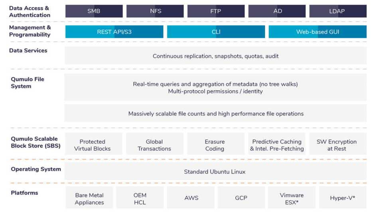The height and width of the screenshot is (212, 379).
Task: Click the LDAP box
Action: (338, 11)
